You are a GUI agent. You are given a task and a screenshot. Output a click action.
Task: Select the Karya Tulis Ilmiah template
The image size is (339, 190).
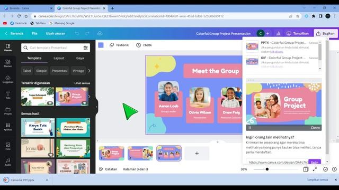(x=38, y=127)
